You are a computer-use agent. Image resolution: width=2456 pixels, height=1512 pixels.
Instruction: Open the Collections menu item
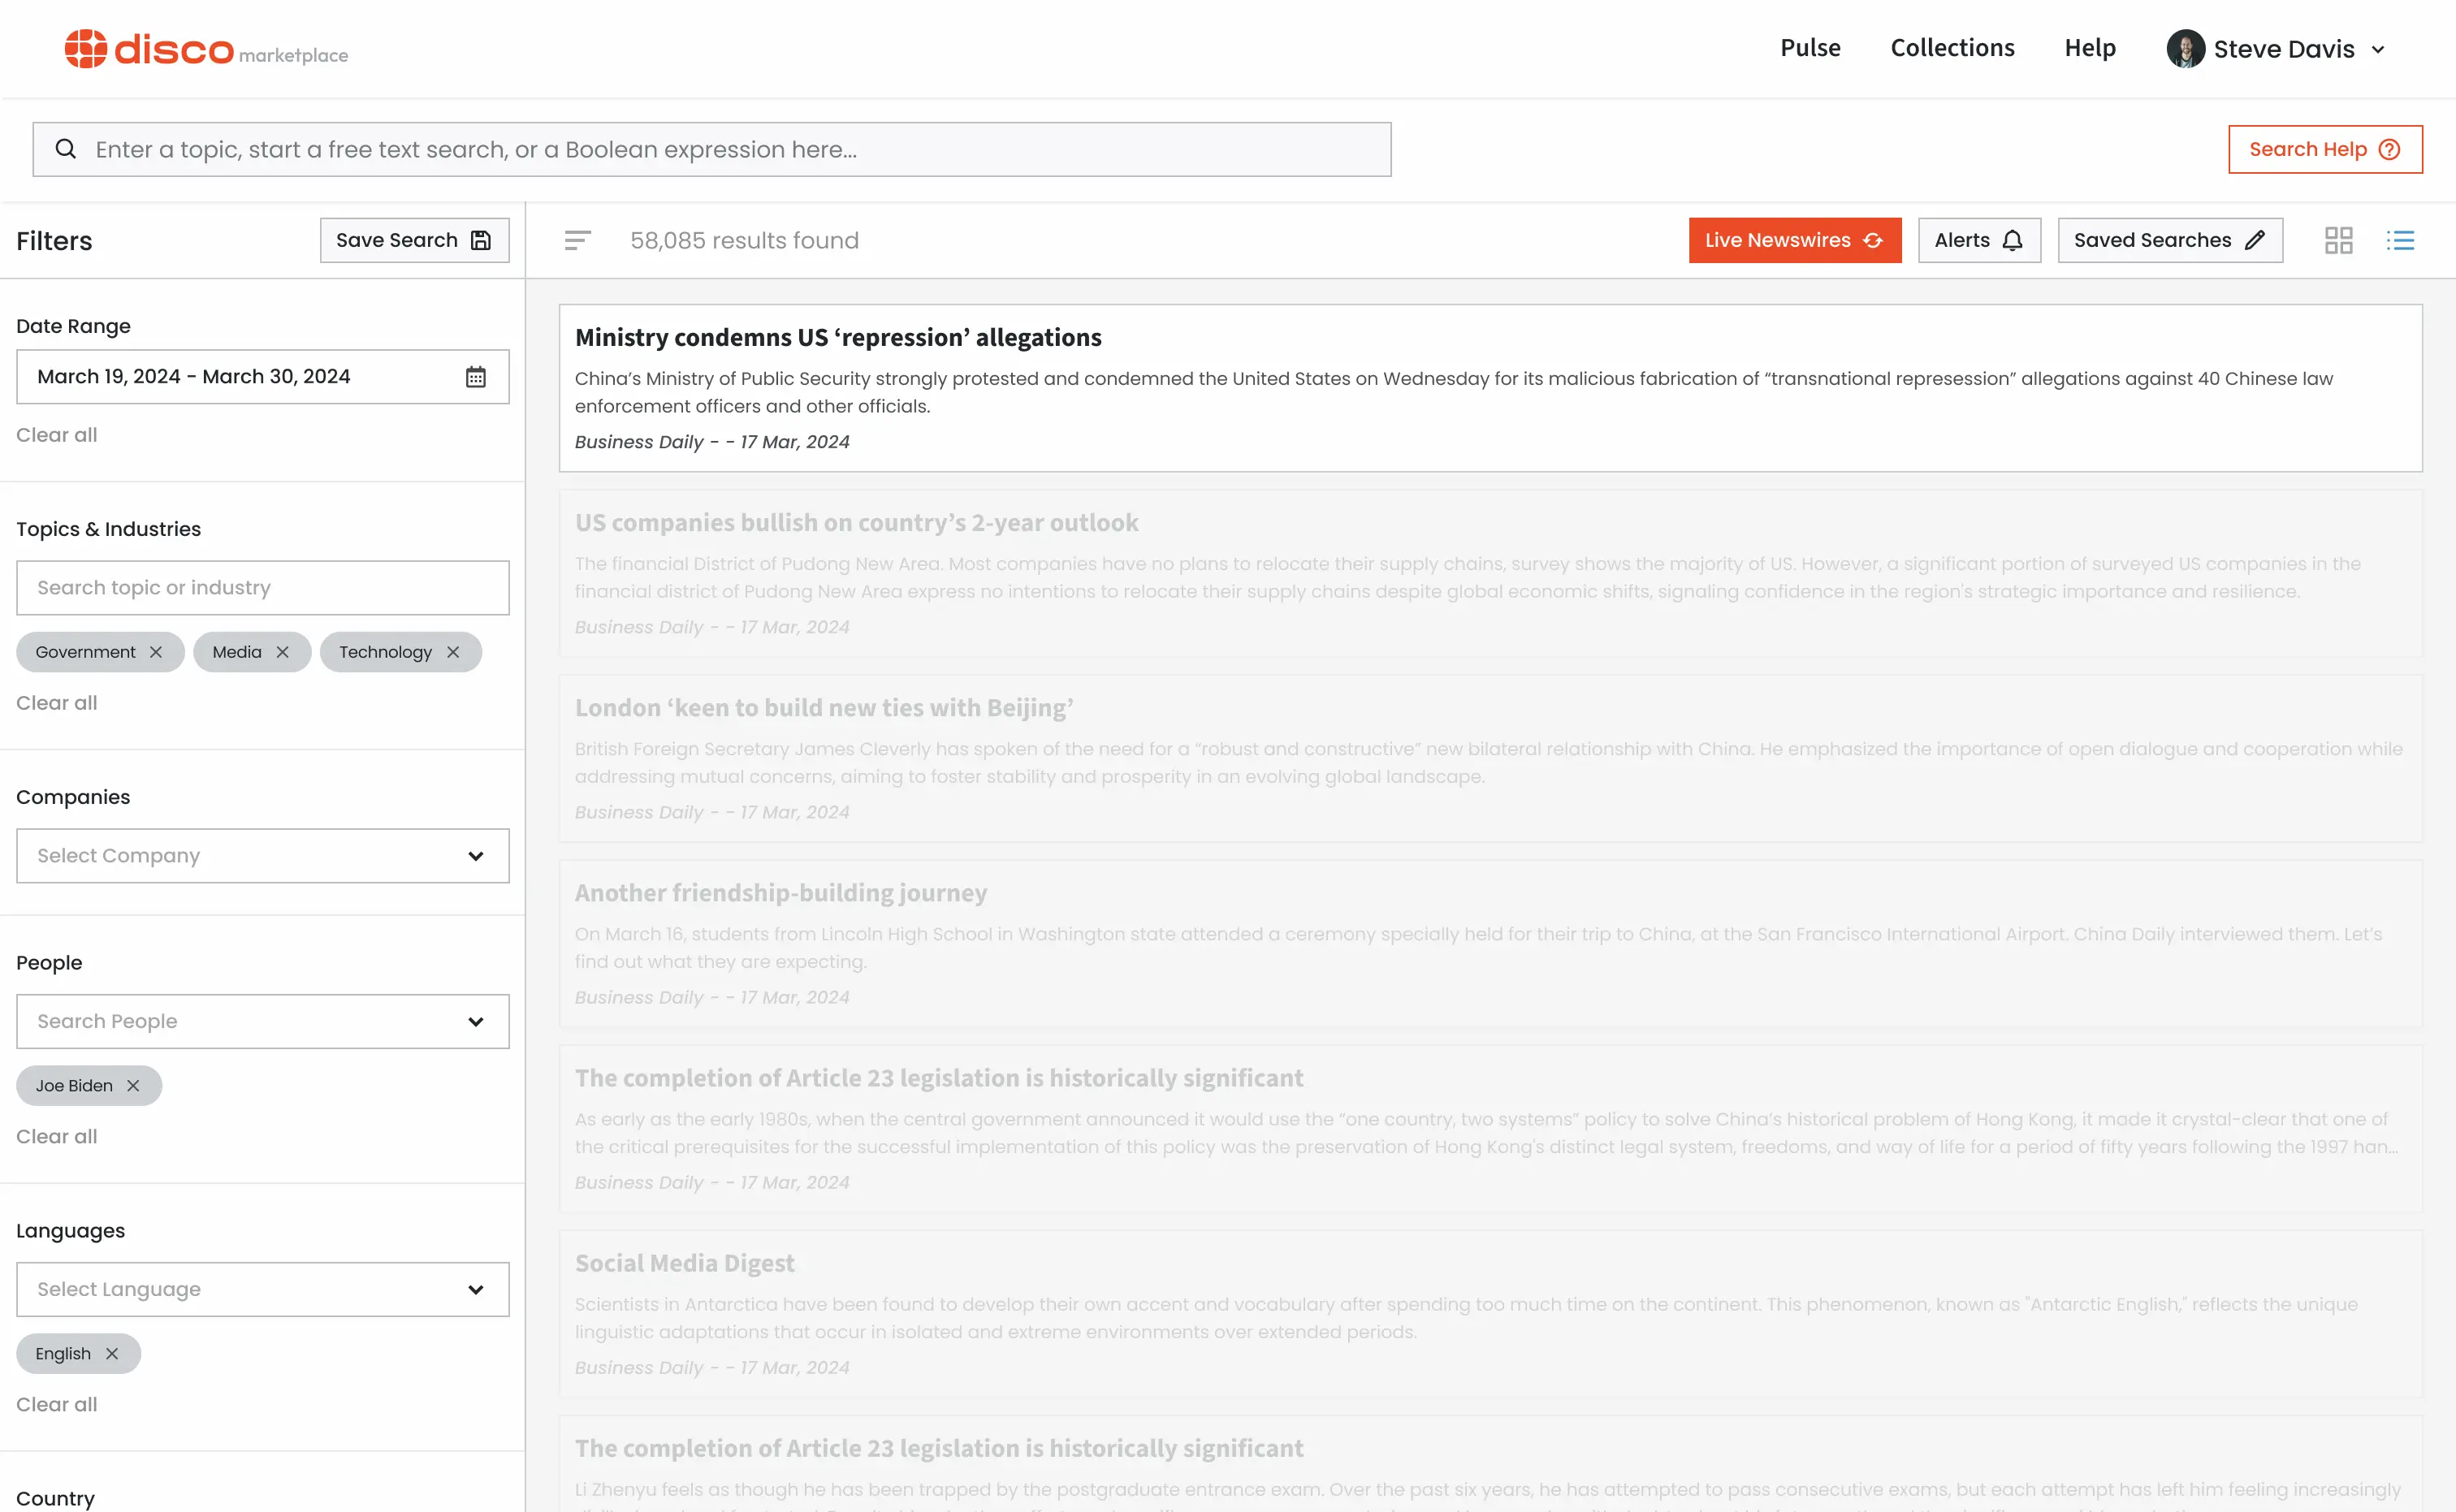1952,47
